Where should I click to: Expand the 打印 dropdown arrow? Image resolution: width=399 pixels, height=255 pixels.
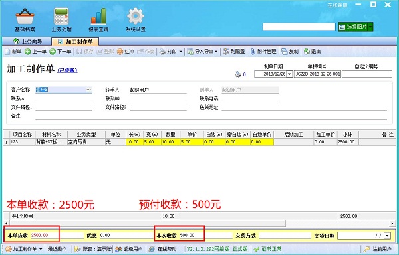(x=180, y=52)
